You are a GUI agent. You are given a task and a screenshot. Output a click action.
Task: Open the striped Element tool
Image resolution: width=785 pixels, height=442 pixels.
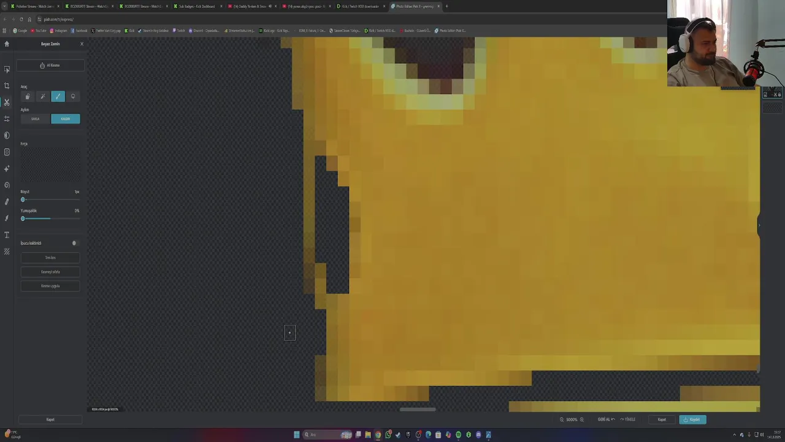tap(7, 252)
